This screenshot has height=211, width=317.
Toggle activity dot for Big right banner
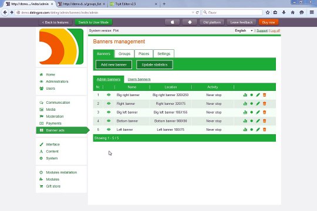[251, 95]
